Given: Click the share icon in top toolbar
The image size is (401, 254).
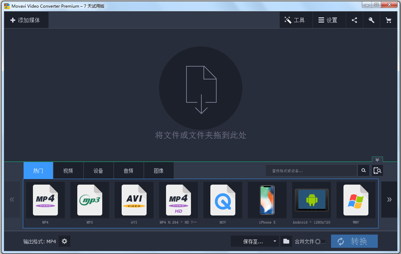Looking at the screenshot, I should point(354,20).
